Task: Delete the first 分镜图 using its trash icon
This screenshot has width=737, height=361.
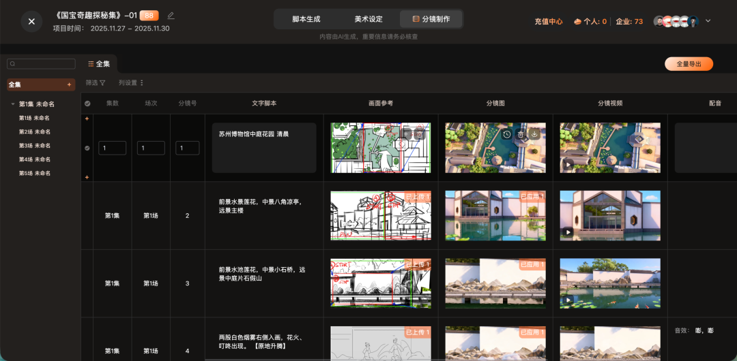Action: (520, 135)
